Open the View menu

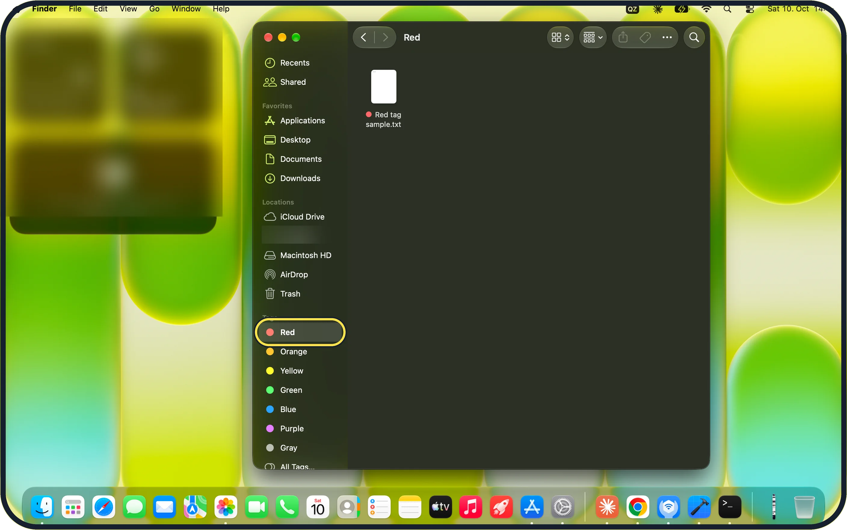coord(128,9)
